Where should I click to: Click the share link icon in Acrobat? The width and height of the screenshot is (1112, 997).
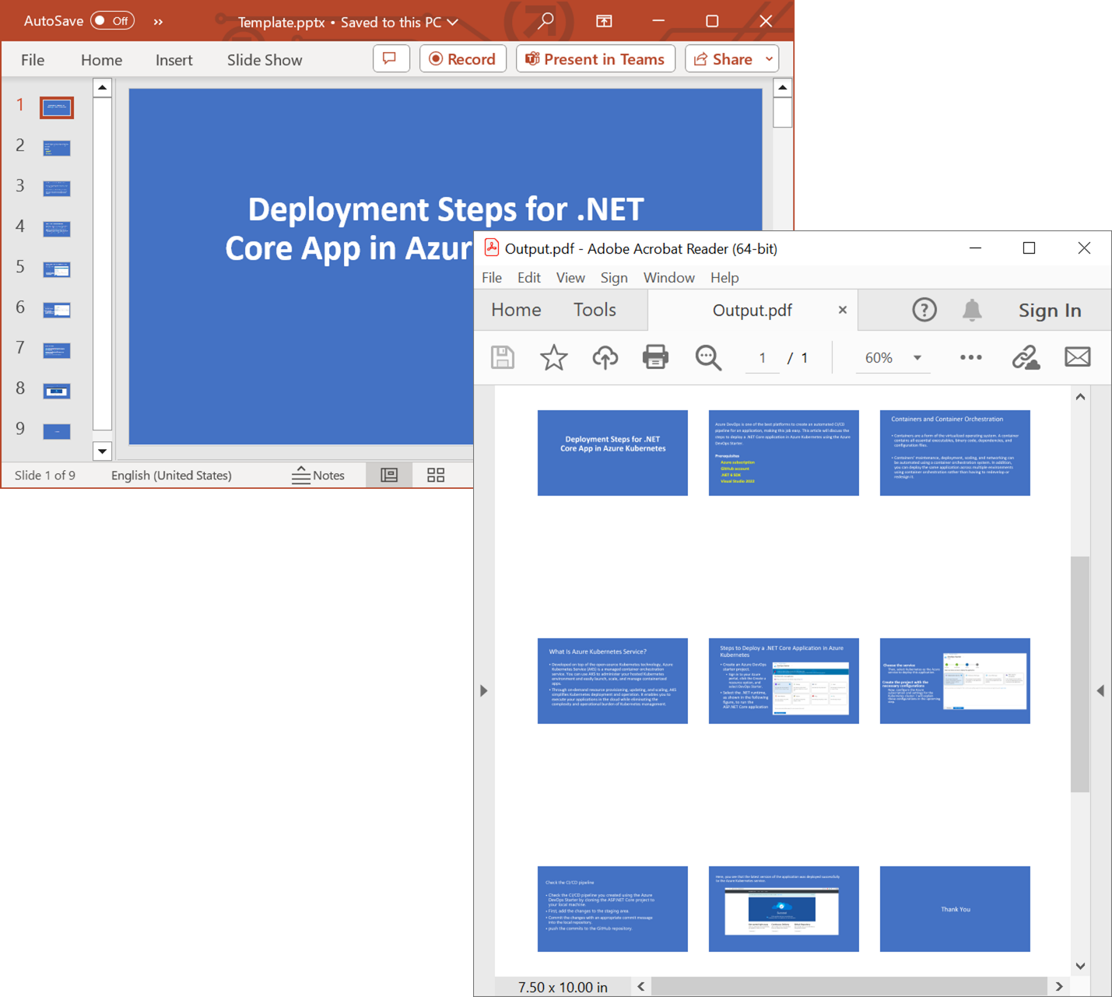[x=1026, y=357]
